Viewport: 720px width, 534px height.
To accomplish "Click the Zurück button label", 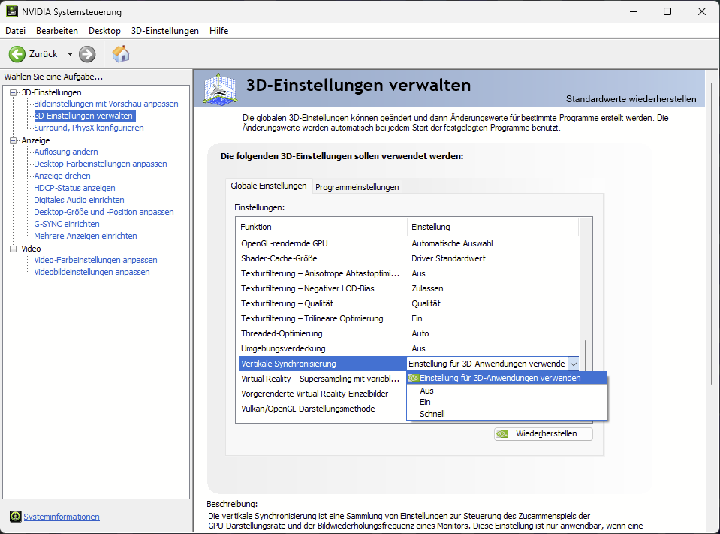I will [43, 54].
